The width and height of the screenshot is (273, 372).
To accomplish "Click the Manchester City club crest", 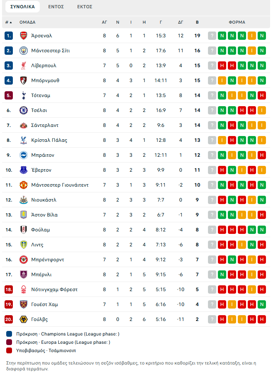I will click(23, 51).
